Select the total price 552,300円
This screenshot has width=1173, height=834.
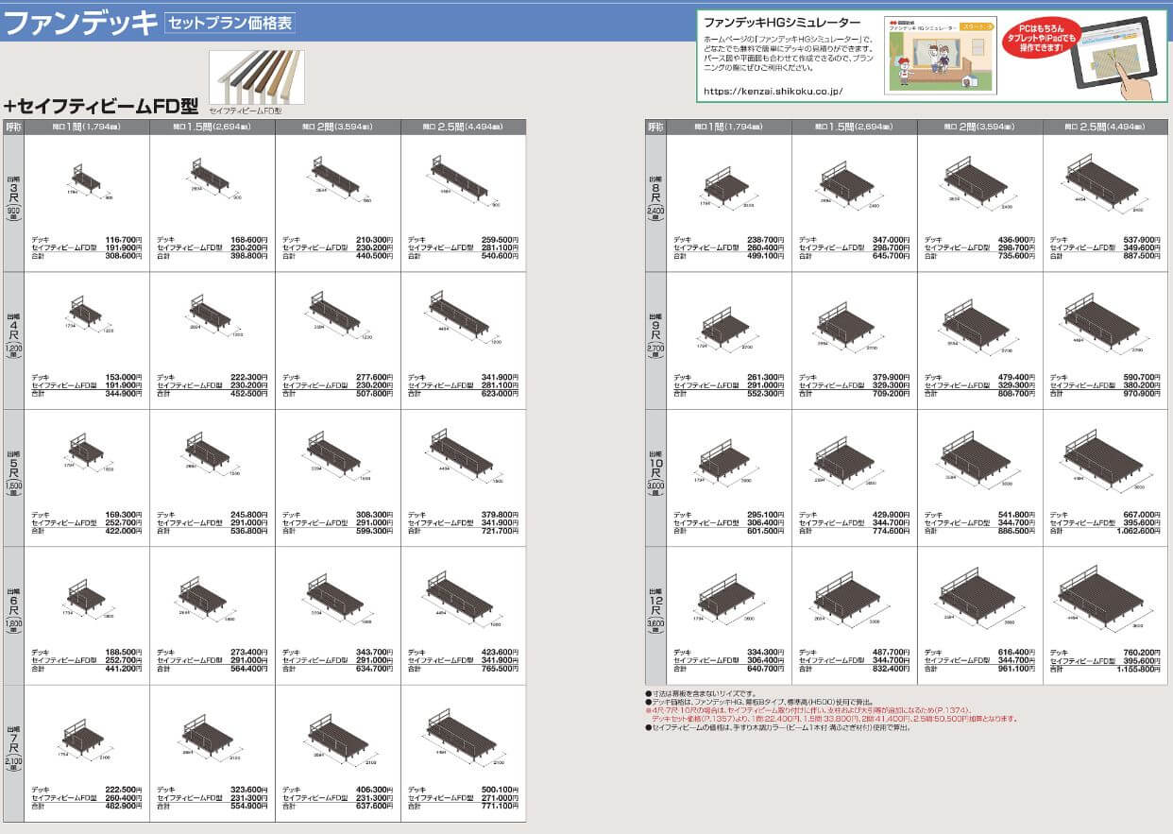765,393
